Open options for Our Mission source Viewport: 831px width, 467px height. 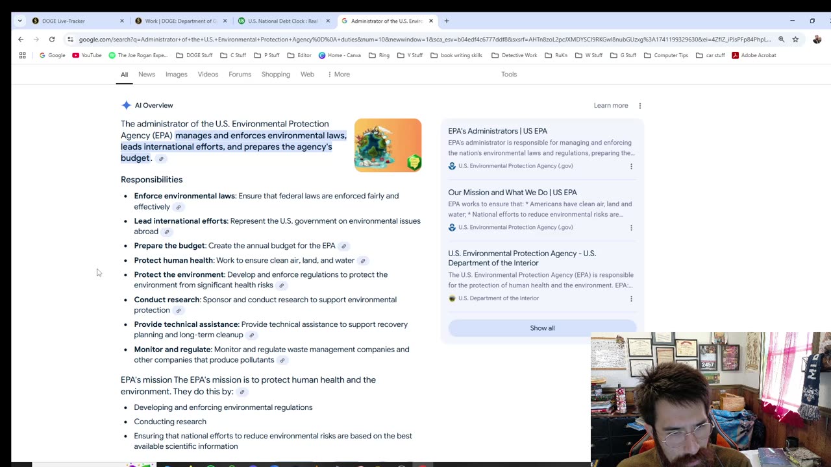click(x=631, y=228)
